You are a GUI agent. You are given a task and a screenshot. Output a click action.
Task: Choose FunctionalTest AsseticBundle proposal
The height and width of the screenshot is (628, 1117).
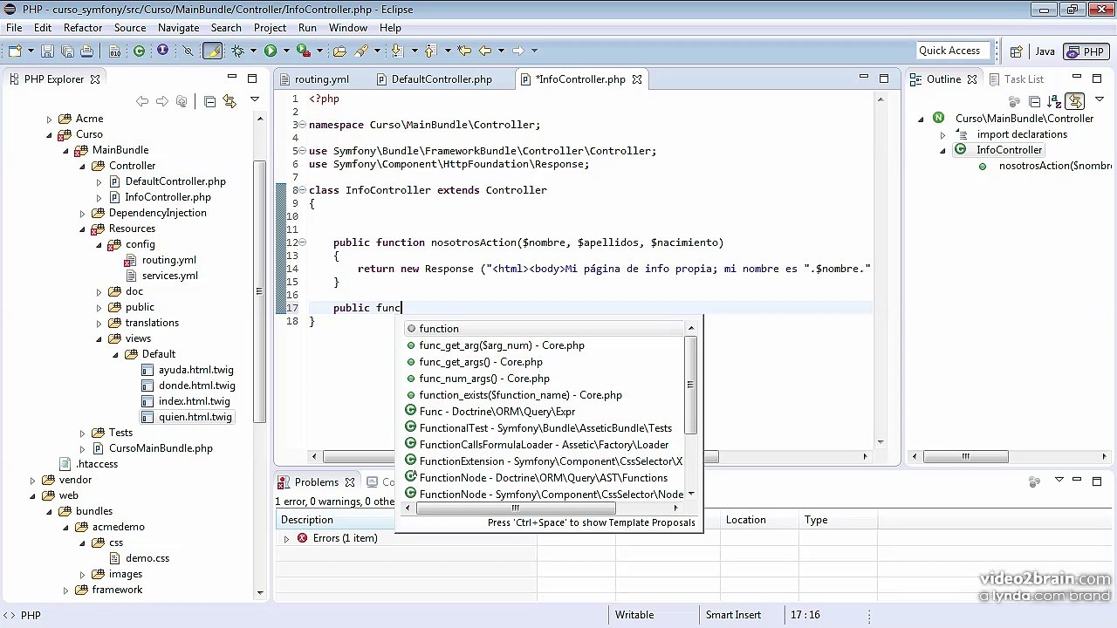545,428
